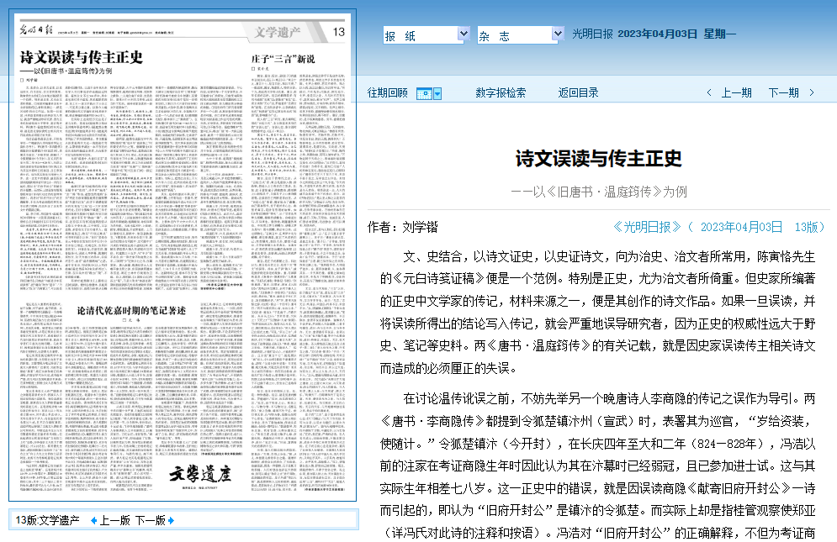Click the 文学遗产 calligraphy logo in page thumbnail

[x=200, y=473]
